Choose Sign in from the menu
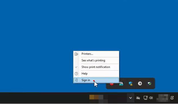 point(96,80)
